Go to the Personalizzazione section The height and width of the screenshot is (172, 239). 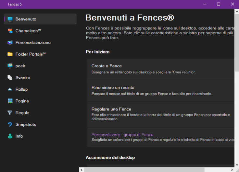pyautogui.click(x=40, y=42)
